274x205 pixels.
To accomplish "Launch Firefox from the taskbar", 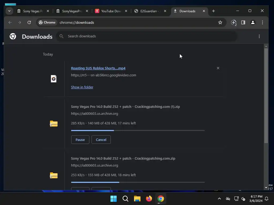I will coord(149,199).
